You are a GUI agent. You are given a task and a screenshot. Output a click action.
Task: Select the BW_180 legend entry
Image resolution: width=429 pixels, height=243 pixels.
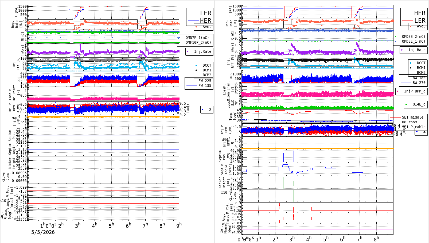[419, 78]
